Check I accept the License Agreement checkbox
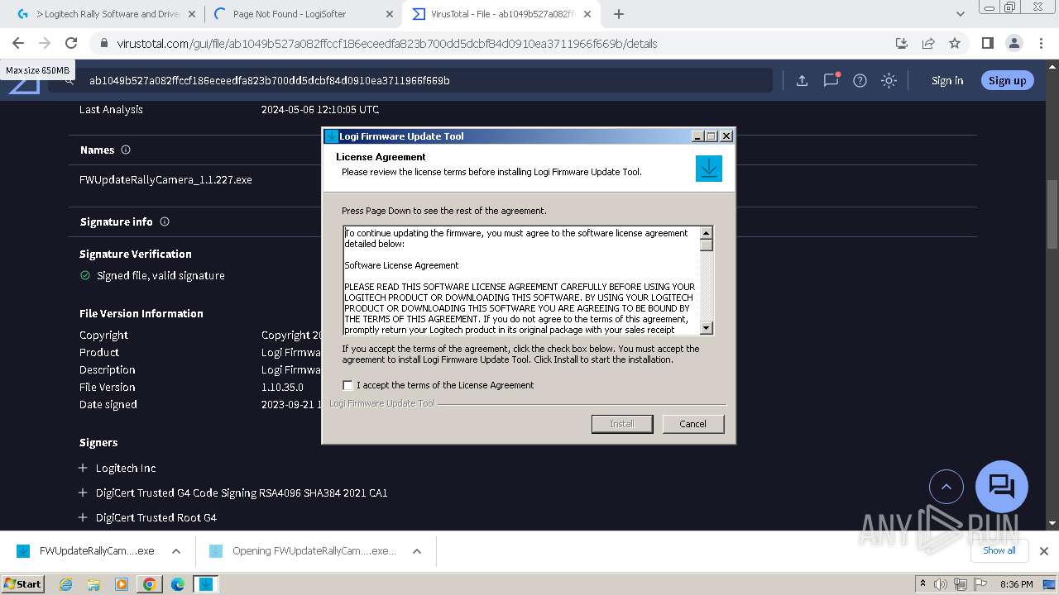 pos(348,385)
